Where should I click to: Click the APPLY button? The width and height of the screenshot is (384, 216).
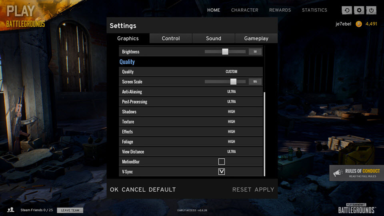(x=264, y=190)
